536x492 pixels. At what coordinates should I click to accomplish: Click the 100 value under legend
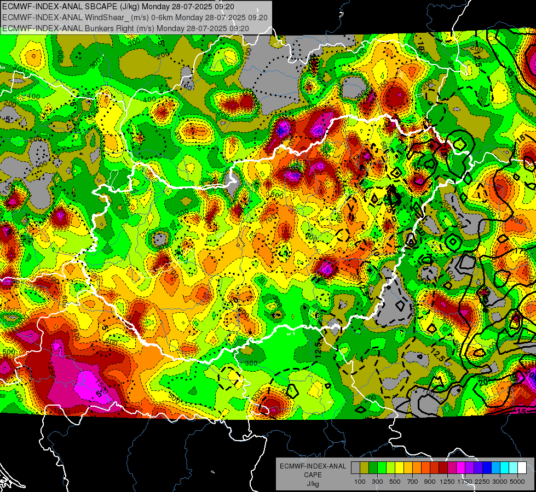360,482
